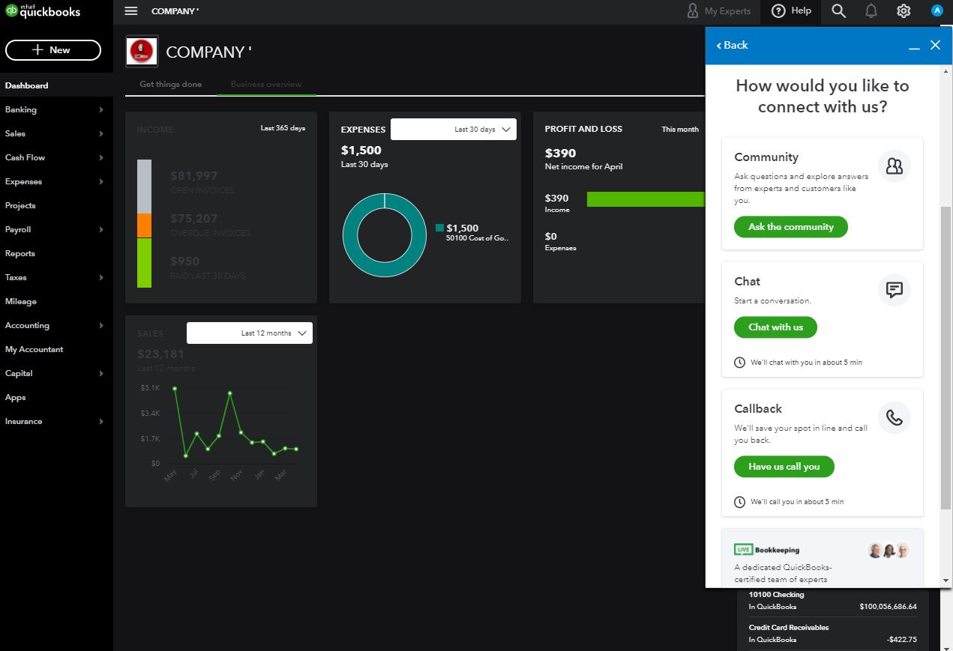Toggle the hamburger navigation menu
This screenshot has height=651, width=953.
click(131, 11)
